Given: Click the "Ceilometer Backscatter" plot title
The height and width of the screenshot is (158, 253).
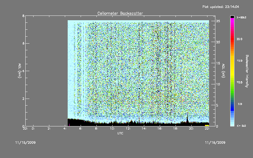Looking at the screenshot, I should (120, 13).
